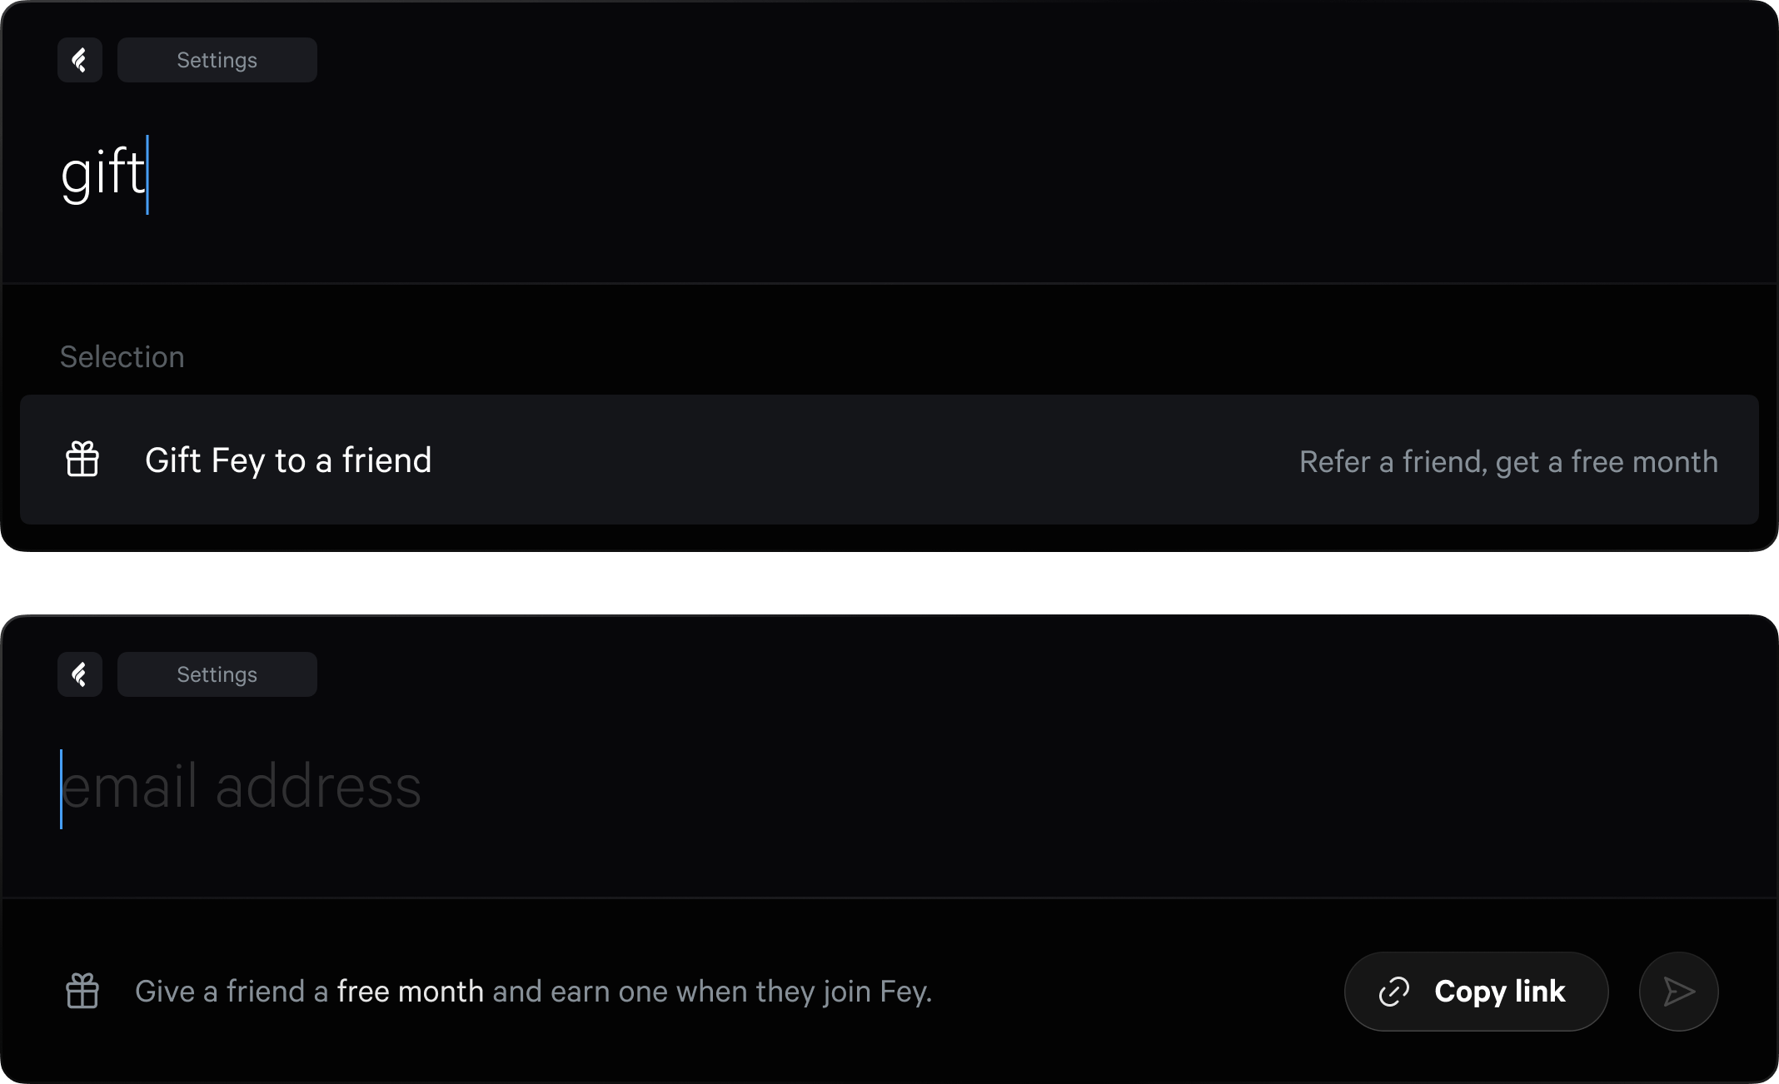Screen dimensions: 1779x1084
Task: Click the empty middle of the highlighted result row
Action: coord(866,460)
